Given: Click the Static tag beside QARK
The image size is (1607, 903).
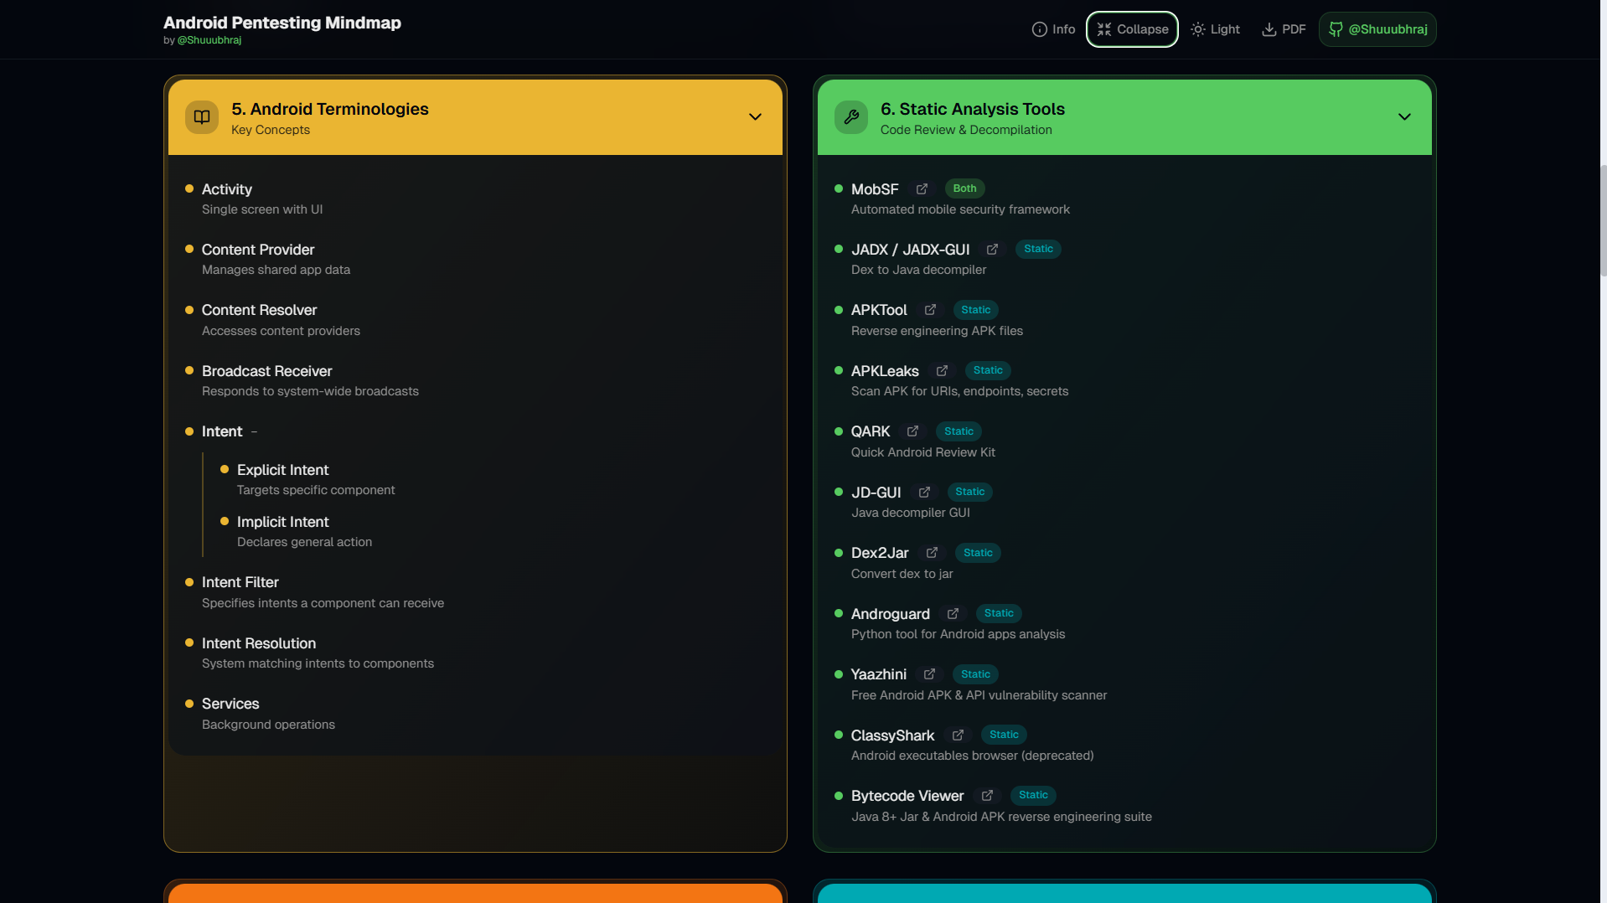Looking at the screenshot, I should tap(959, 431).
